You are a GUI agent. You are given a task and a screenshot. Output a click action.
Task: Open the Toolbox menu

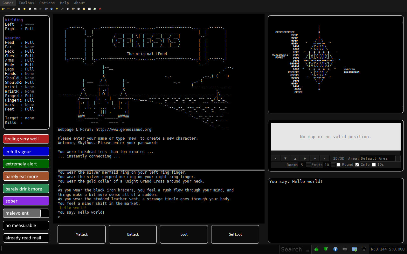tap(26, 3)
